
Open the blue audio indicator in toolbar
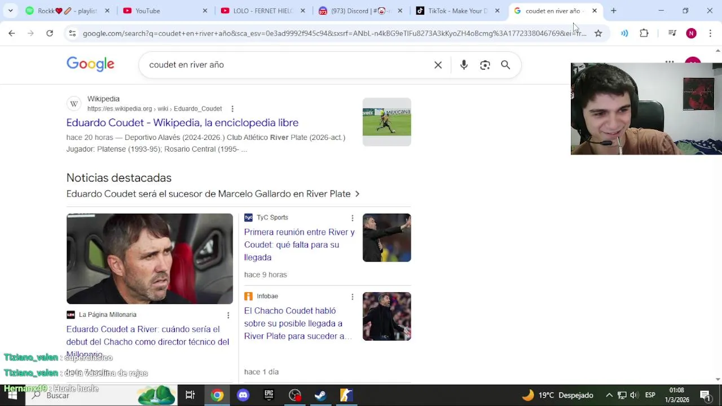tap(624, 33)
